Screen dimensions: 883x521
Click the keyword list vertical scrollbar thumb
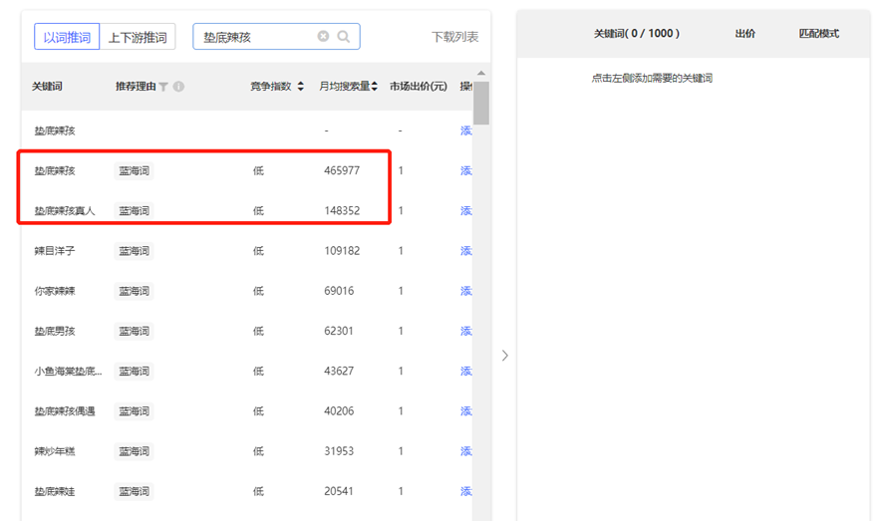pos(481,104)
